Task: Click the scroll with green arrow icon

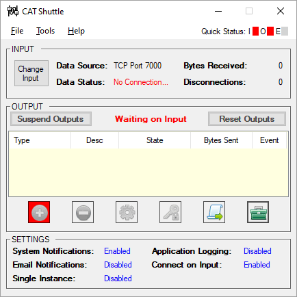Action: (214, 212)
